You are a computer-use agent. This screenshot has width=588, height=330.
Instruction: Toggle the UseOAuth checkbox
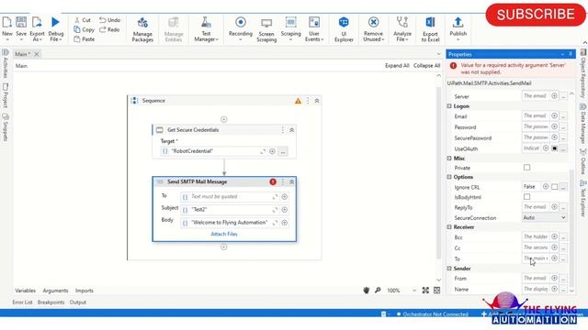(x=555, y=148)
